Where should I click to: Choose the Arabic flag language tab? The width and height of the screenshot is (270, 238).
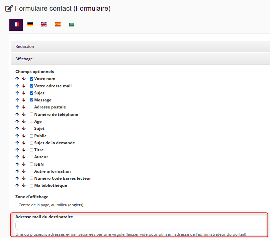(x=72, y=25)
